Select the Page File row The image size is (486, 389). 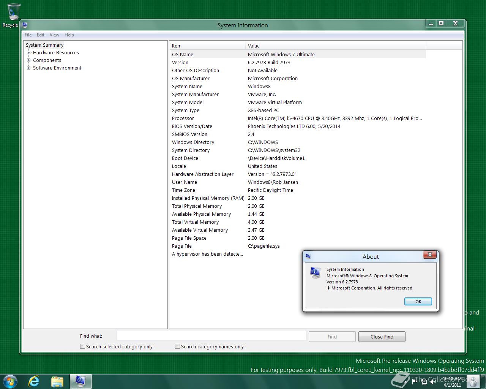[298, 246]
